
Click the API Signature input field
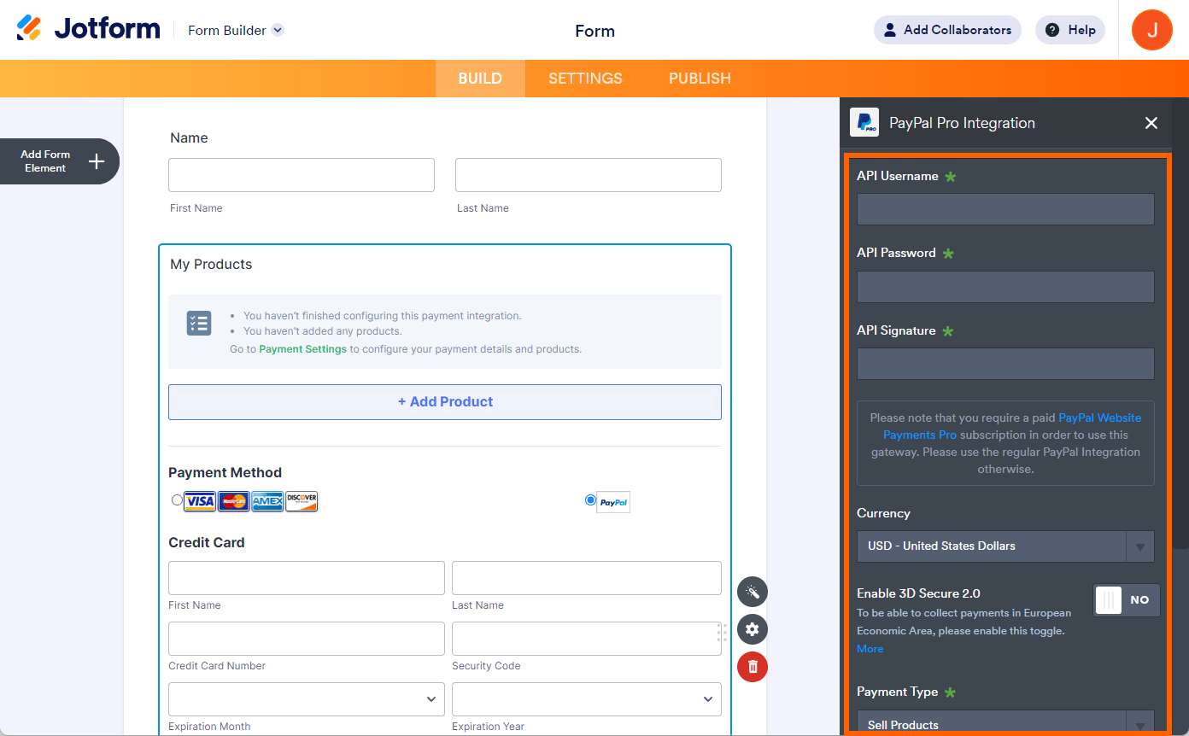point(1005,364)
